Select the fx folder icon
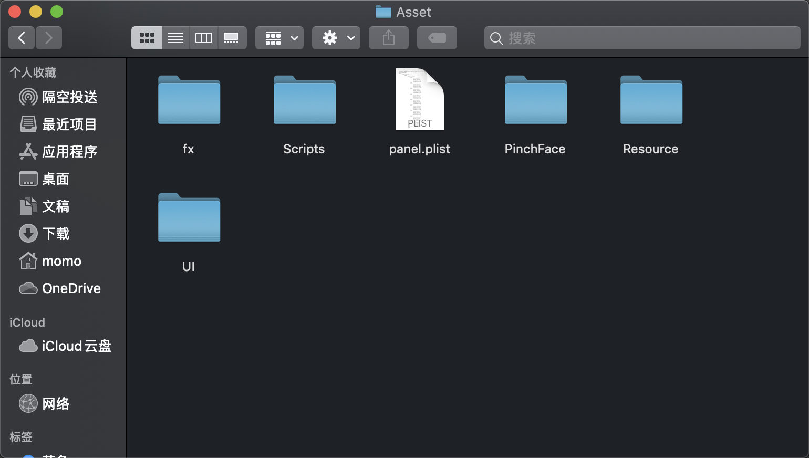809x458 pixels. tap(189, 100)
